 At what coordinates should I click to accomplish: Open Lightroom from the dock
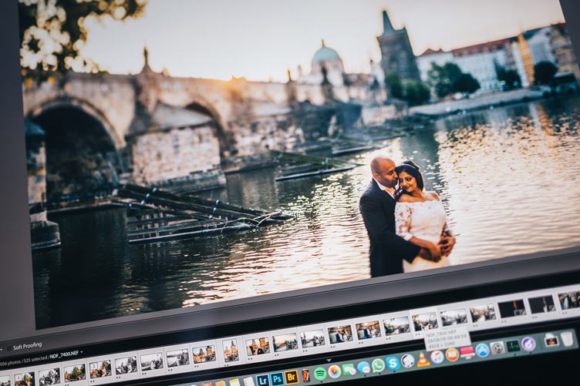(263, 381)
